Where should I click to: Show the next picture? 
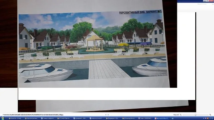(x=108, y=115)
